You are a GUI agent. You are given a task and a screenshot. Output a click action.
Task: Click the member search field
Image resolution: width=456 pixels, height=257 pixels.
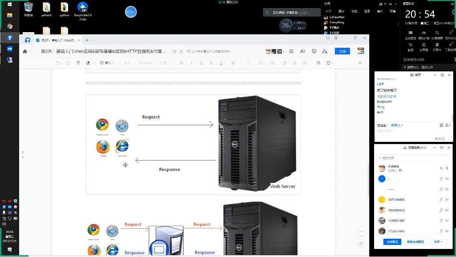(413, 158)
